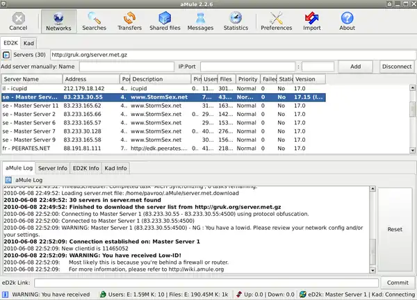Click the Reset log button

click(395, 229)
